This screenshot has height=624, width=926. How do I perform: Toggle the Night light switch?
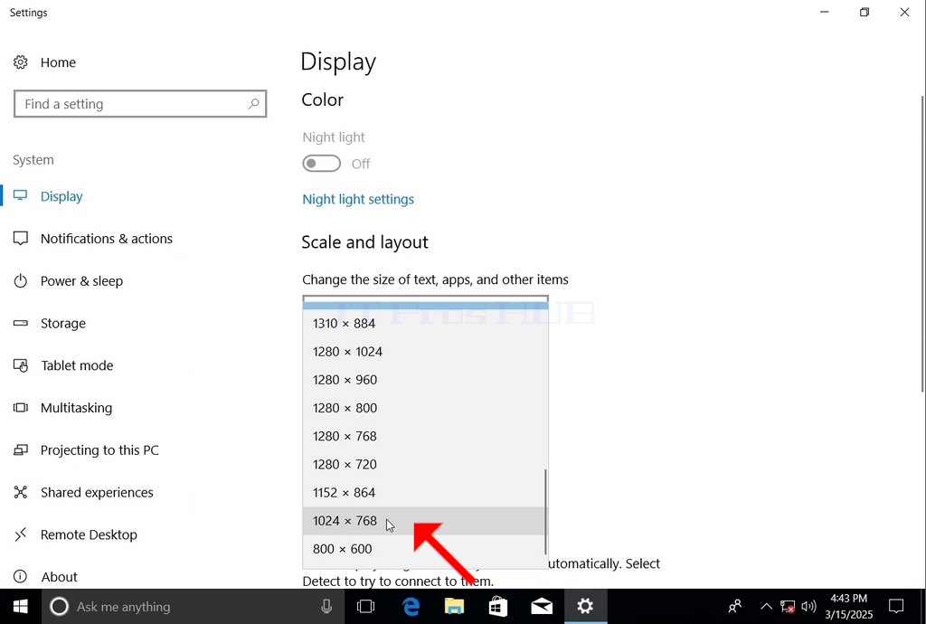pyautogui.click(x=322, y=164)
